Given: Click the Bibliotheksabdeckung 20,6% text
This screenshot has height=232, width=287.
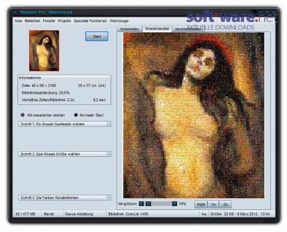Looking at the screenshot, I should point(45,93).
